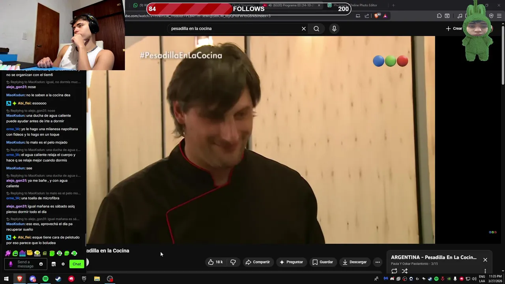Viewport: 505px width, 284px height.
Task: Open the Windows Start menu
Action: (x=6, y=279)
